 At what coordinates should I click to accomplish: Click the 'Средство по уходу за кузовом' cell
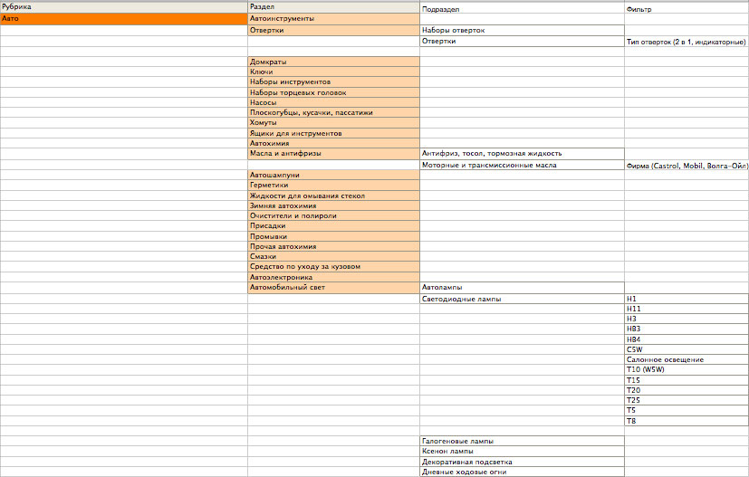point(333,267)
